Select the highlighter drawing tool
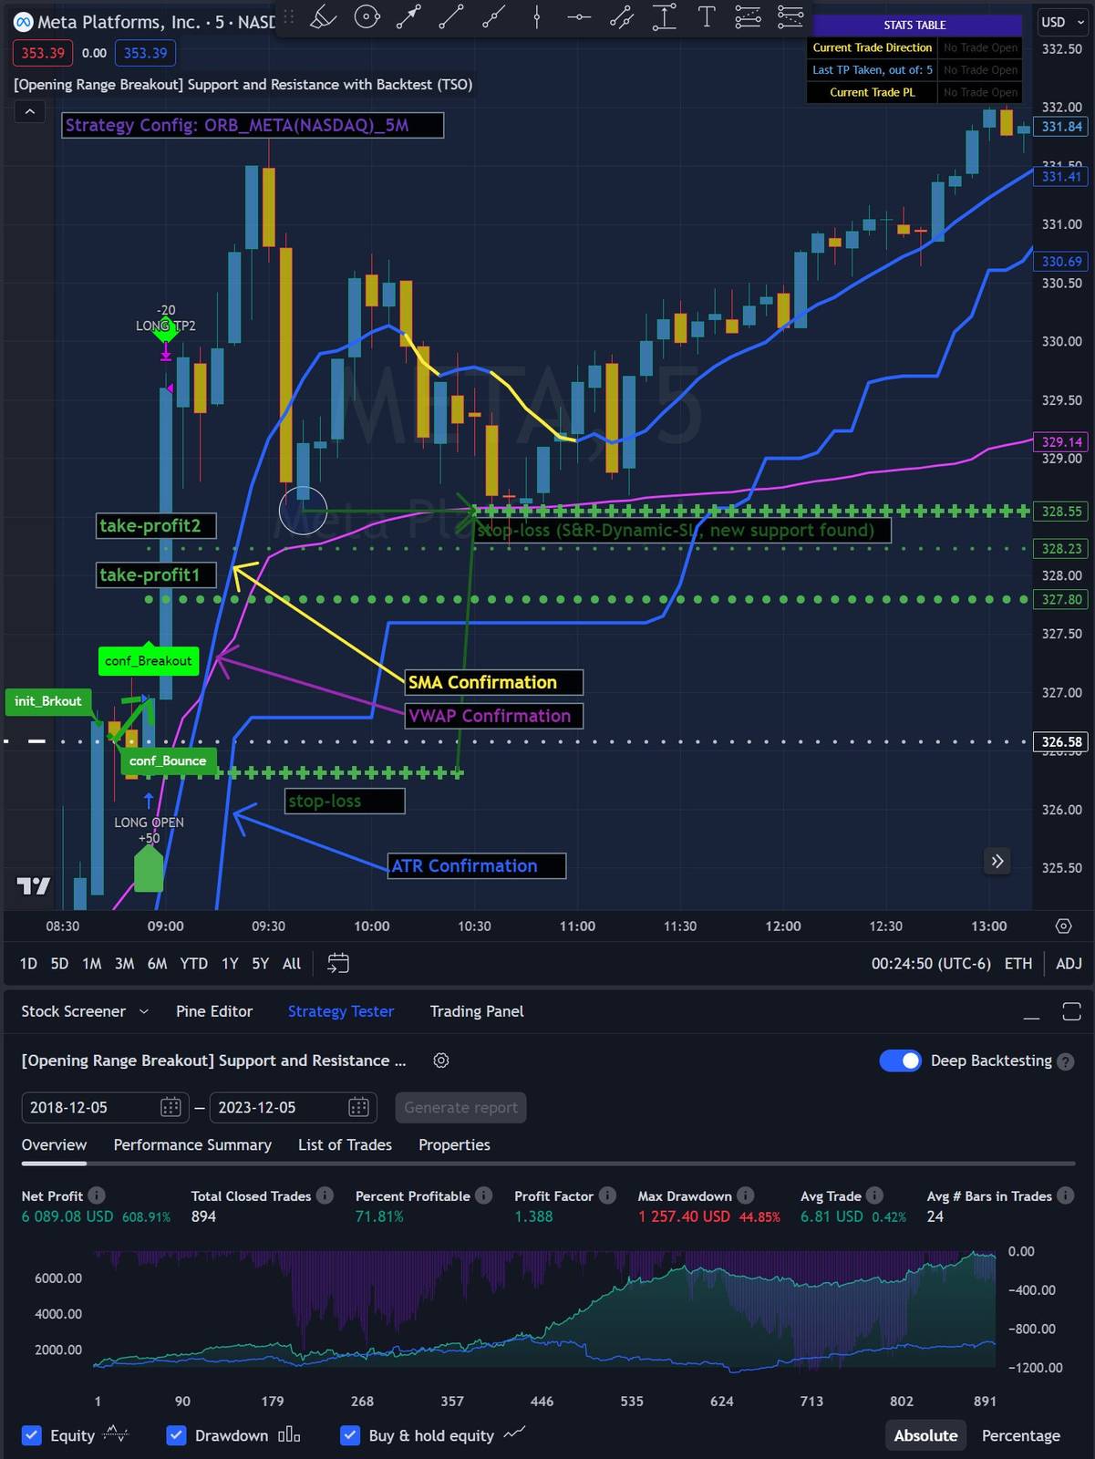The image size is (1095, 1459). coord(324,16)
